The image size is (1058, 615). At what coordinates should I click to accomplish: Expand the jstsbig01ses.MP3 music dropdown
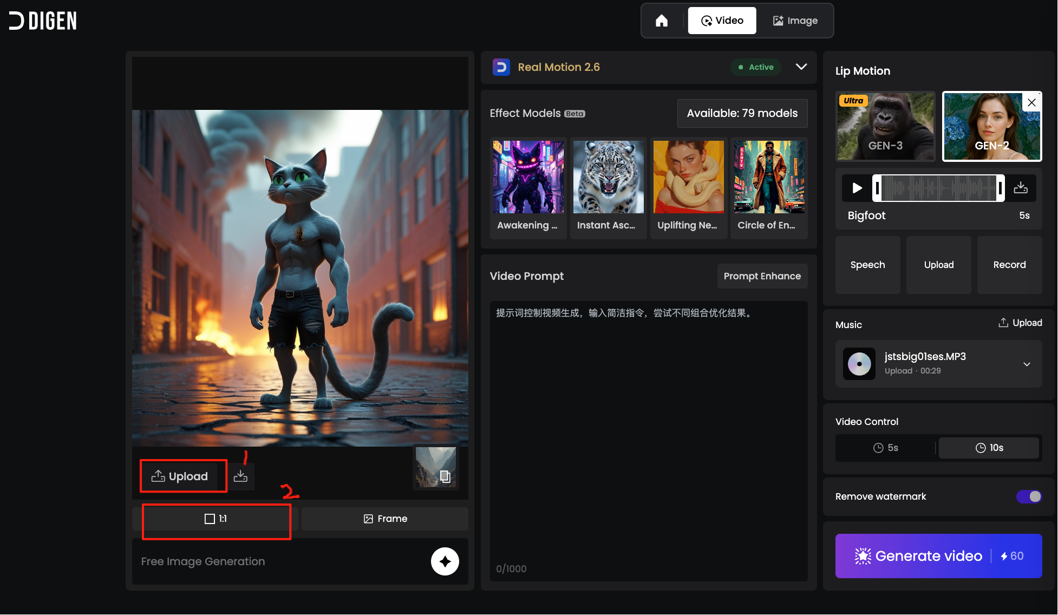1027,364
